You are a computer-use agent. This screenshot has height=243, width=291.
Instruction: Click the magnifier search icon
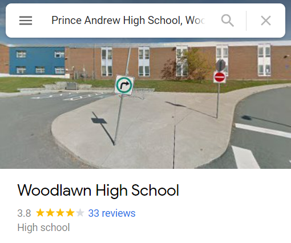point(228,21)
